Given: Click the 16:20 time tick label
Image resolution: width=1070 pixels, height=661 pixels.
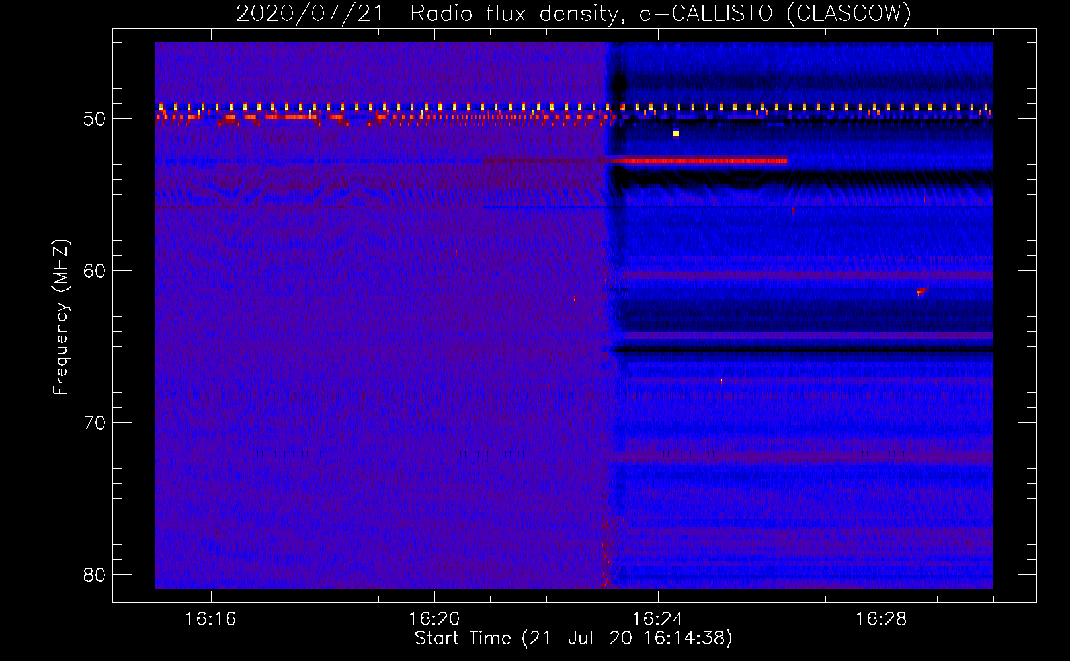Looking at the screenshot, I should tap(434, 619).
